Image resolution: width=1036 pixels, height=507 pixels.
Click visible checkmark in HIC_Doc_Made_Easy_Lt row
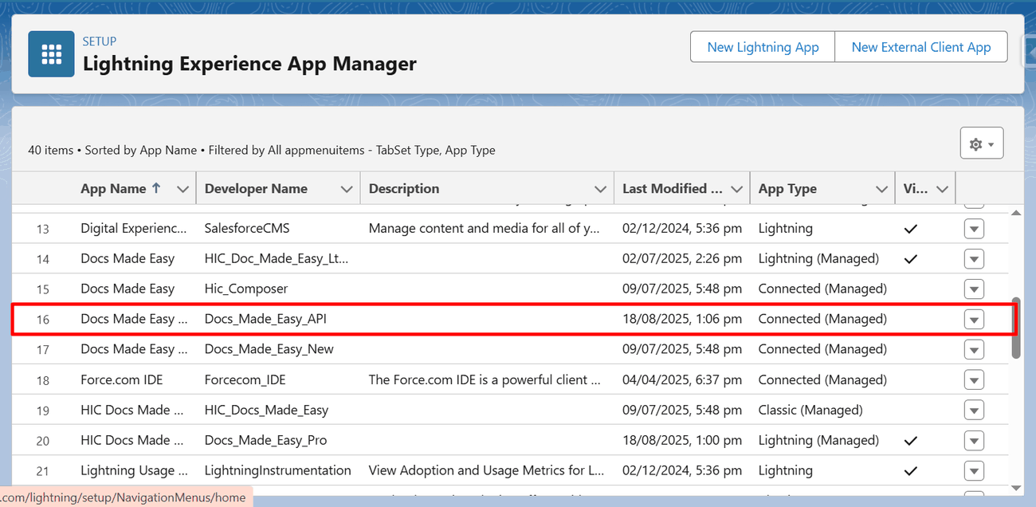point(911,259)
